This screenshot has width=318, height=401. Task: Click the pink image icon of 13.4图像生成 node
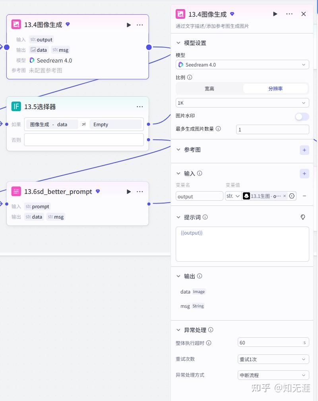[16, 25]
